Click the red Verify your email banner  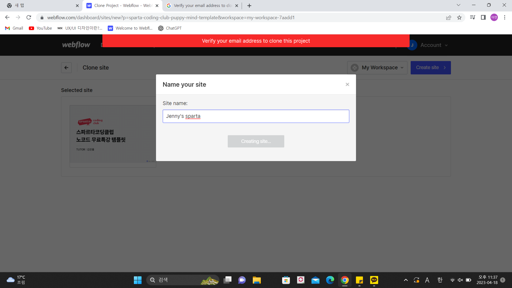256,41
